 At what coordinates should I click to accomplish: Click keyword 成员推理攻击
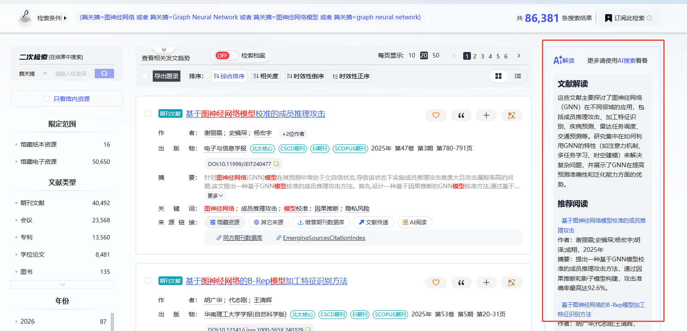(x=259, y=208)
